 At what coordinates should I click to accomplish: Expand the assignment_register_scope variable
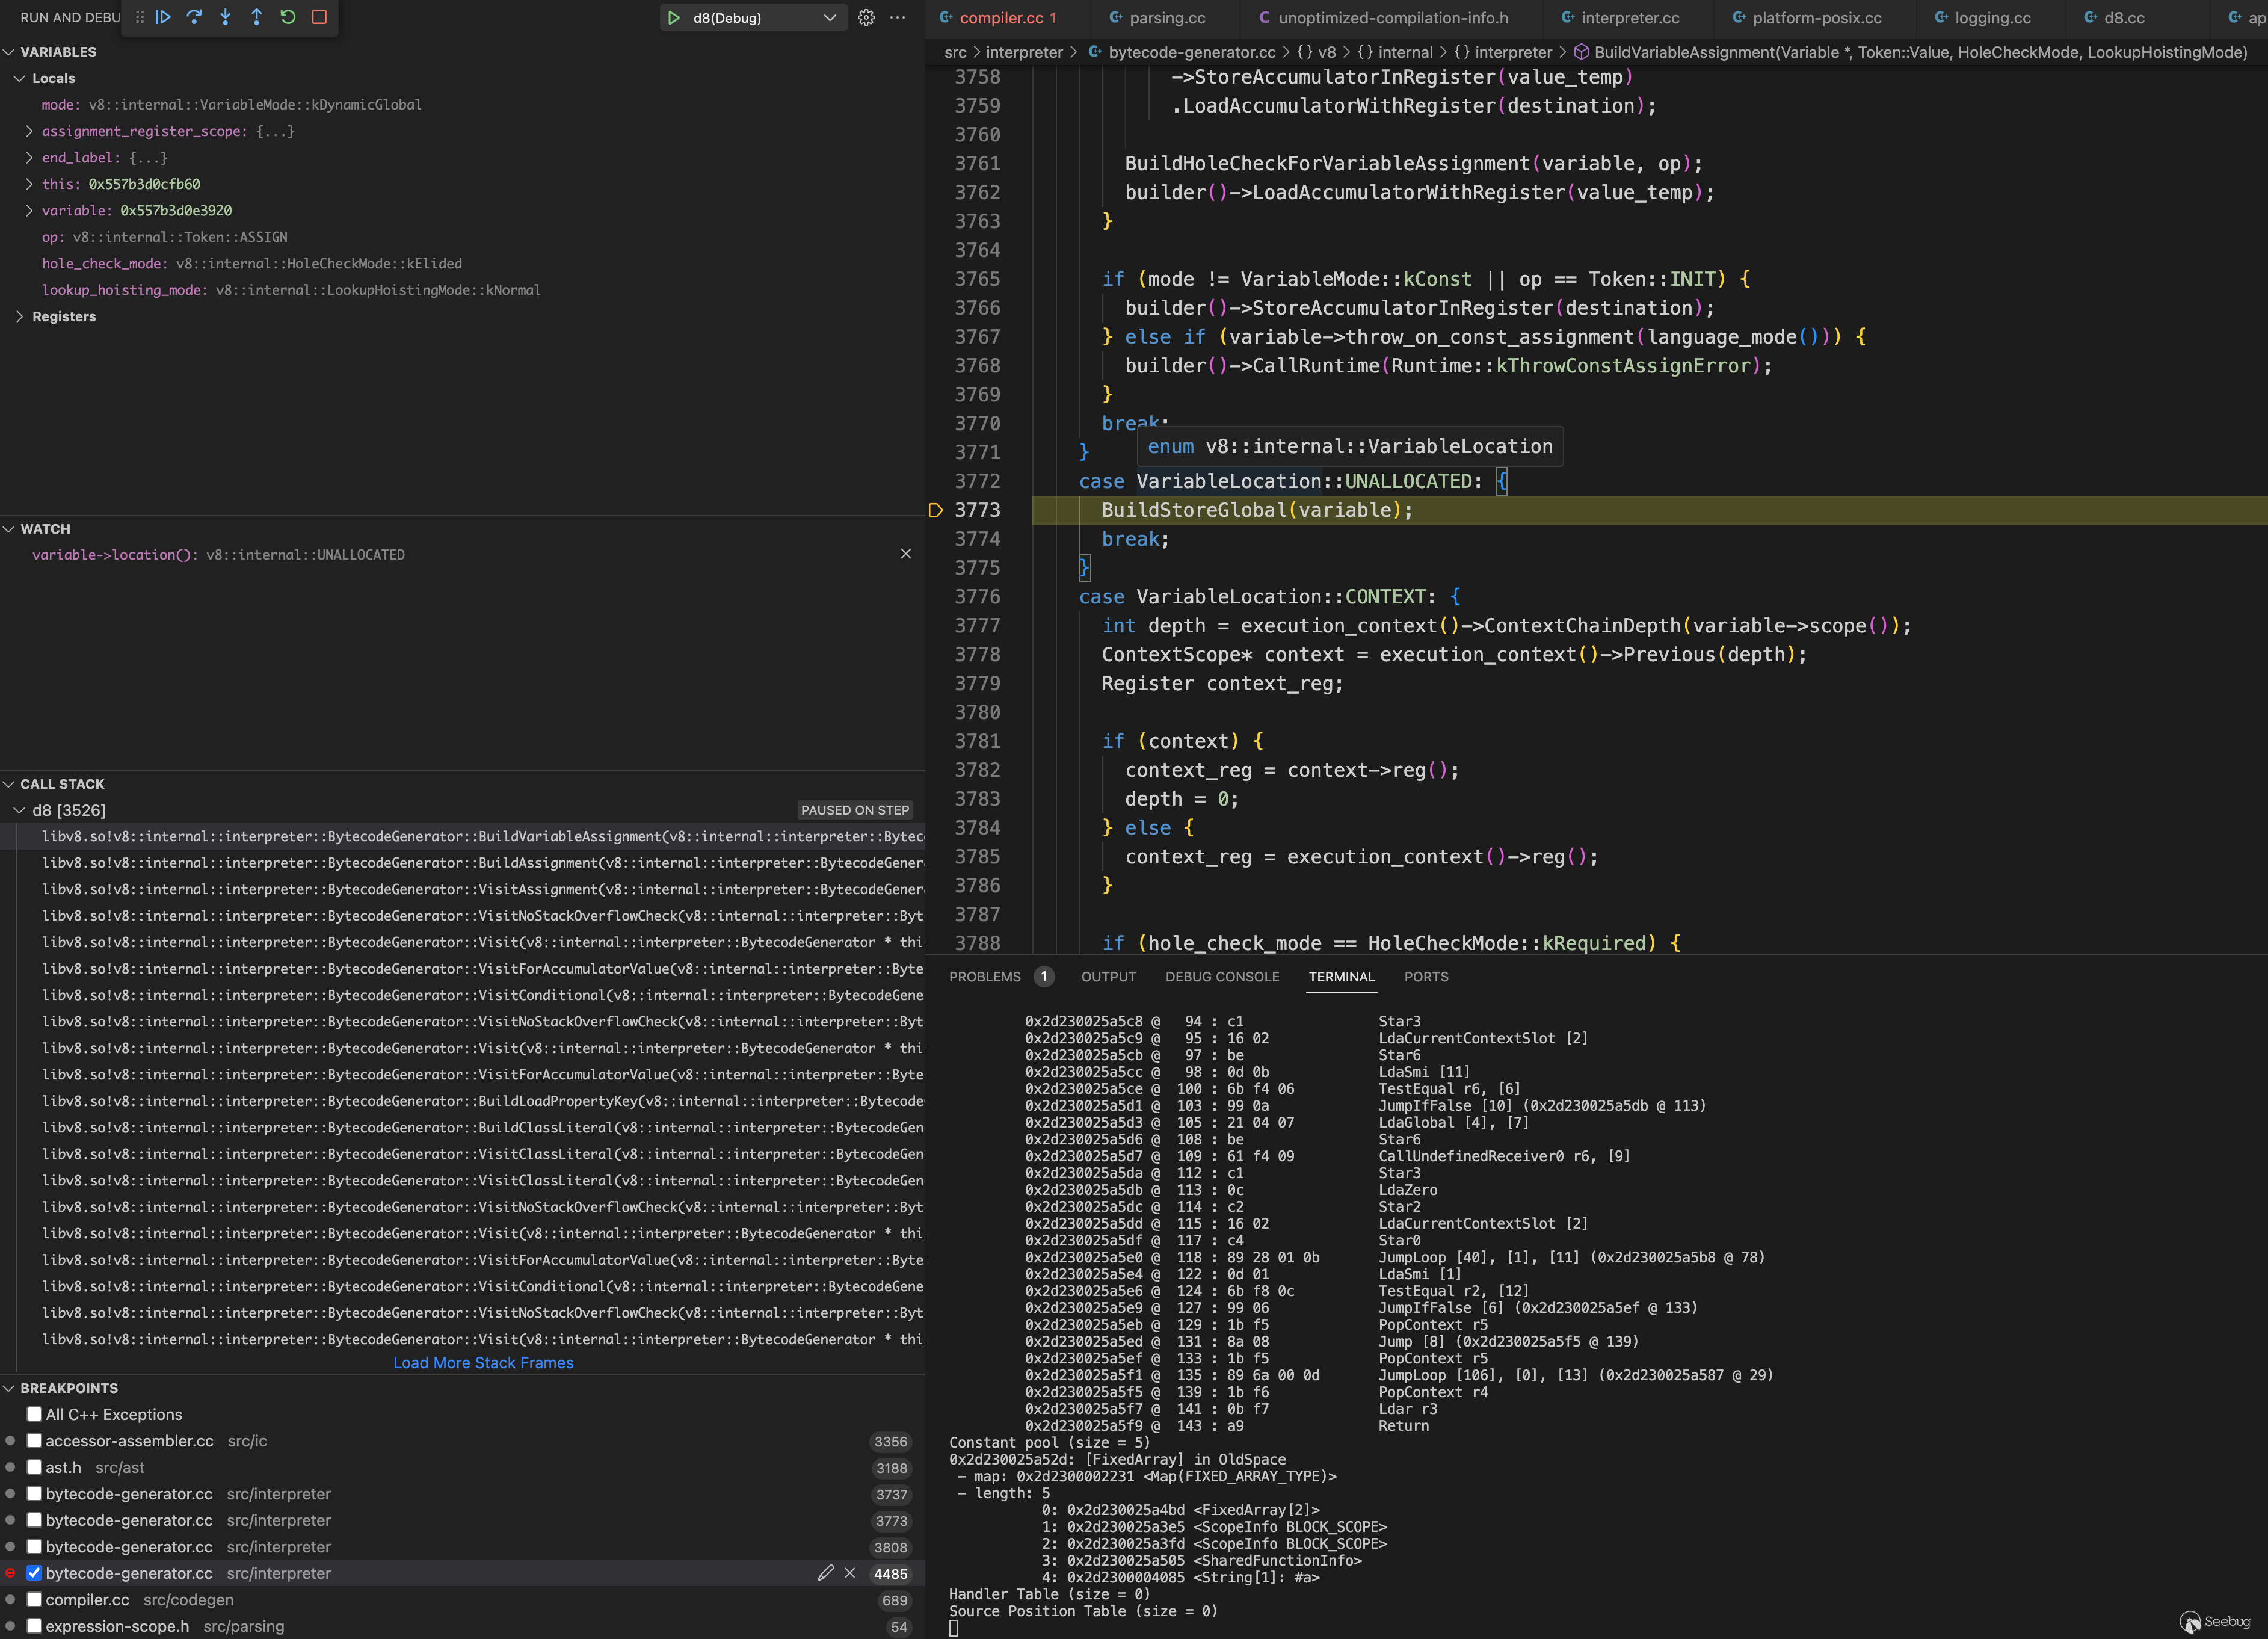(29, 131)
